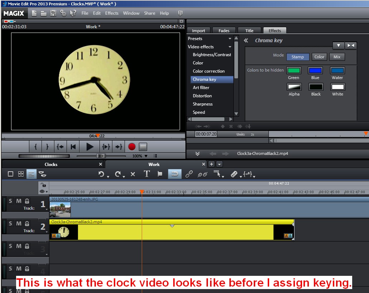
Task: Switch to scene overview grid mode
Action: pyautogui.click(x=21, y=174)
